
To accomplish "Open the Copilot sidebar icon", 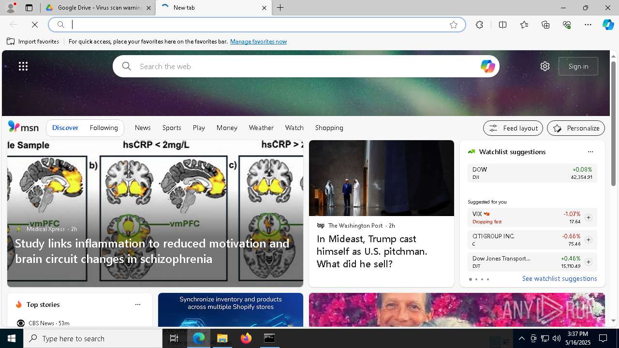I will [x=608, y=25].
